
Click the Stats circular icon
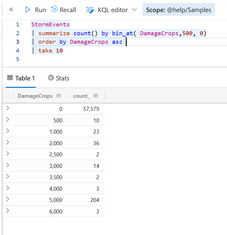coord(51,78)
